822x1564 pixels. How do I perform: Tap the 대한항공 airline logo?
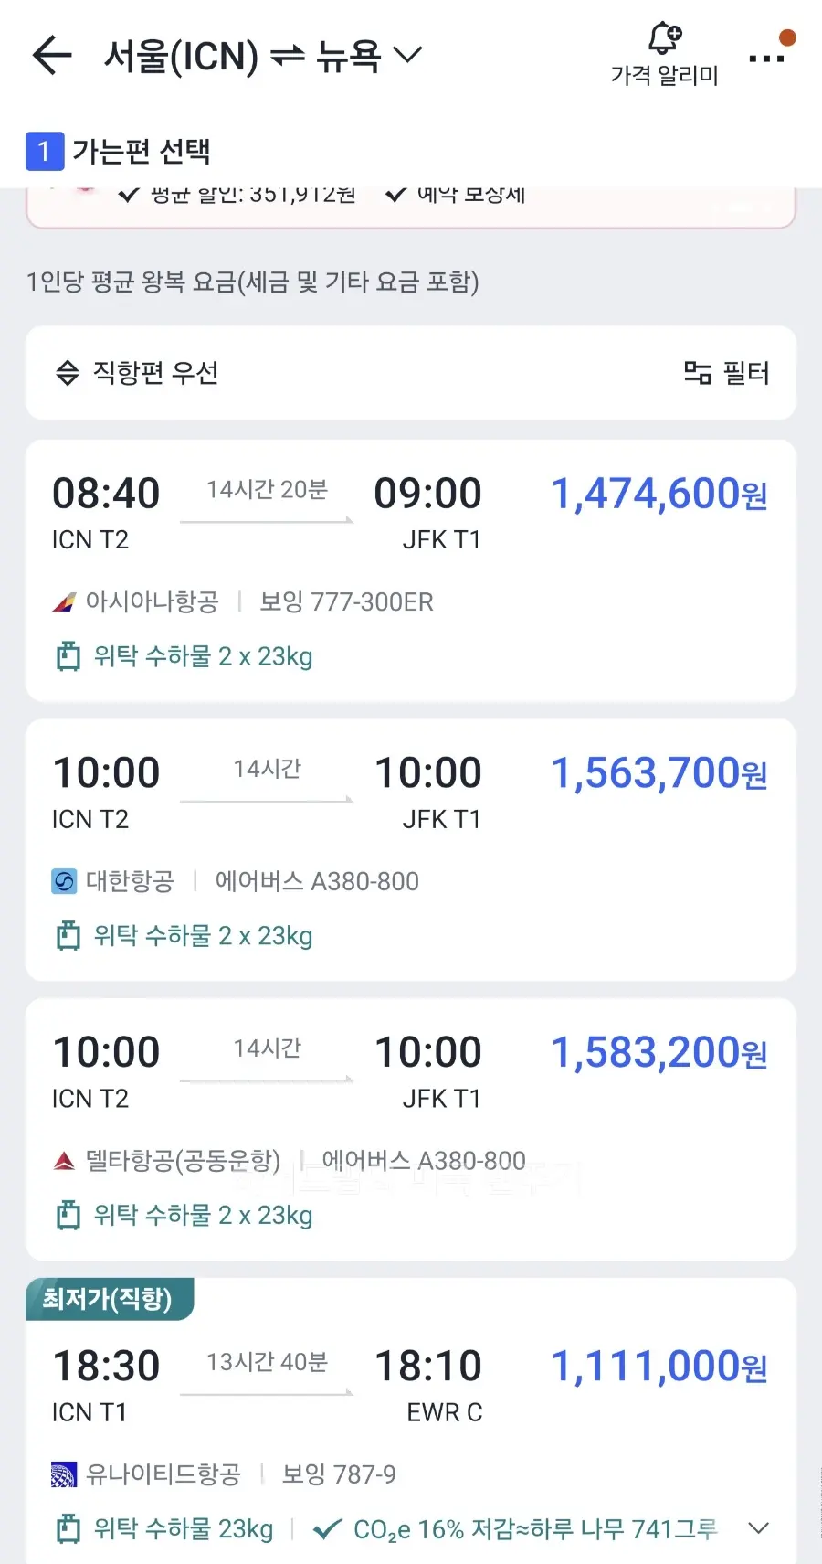[x=64, y=882]
